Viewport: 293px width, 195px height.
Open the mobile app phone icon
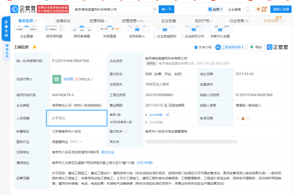(248, 9)
